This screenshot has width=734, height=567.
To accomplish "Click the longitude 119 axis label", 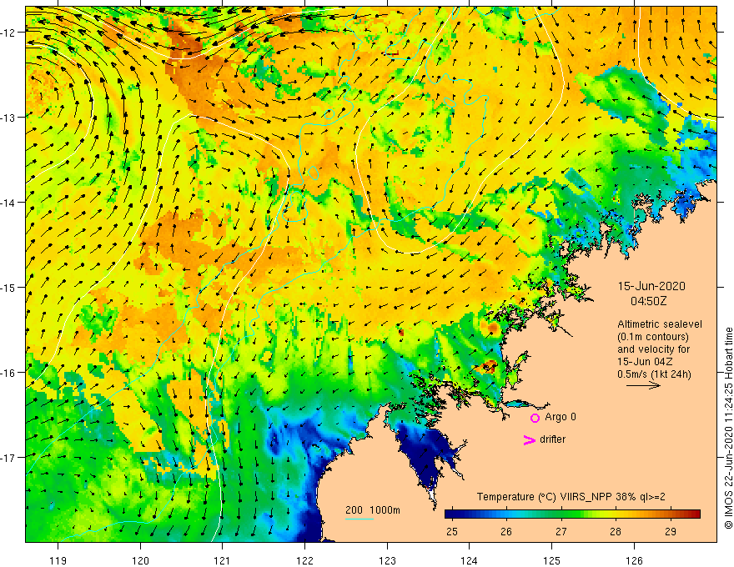I will click(x=58, y=560).
